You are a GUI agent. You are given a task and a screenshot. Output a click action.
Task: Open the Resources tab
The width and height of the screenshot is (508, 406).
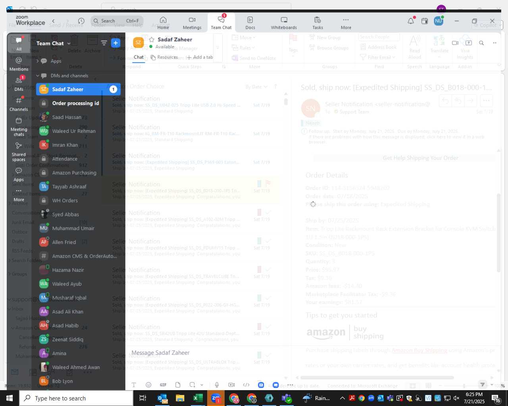point(164,57)
